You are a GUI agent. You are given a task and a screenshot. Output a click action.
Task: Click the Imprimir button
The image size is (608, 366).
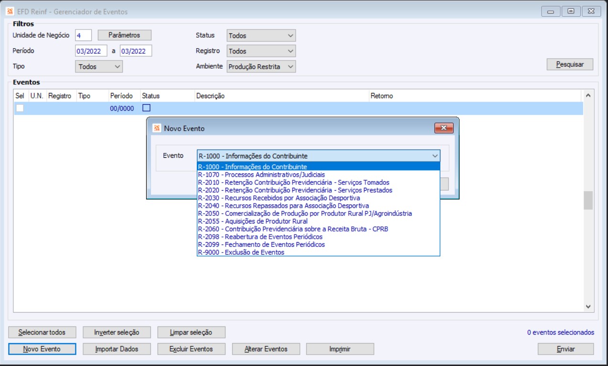[340, 349]
